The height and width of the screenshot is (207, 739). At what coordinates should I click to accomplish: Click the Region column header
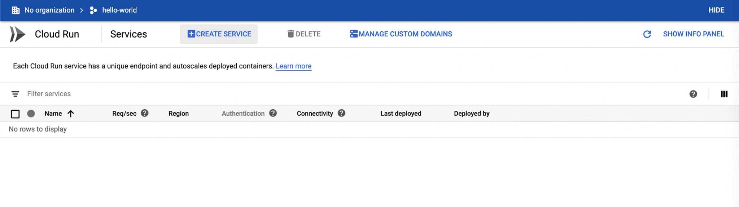click(x=179, y=114)
